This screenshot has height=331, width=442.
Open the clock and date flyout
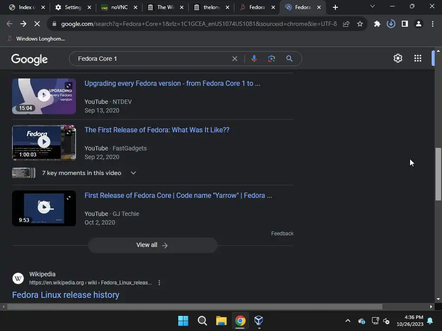tap(410, 321)
